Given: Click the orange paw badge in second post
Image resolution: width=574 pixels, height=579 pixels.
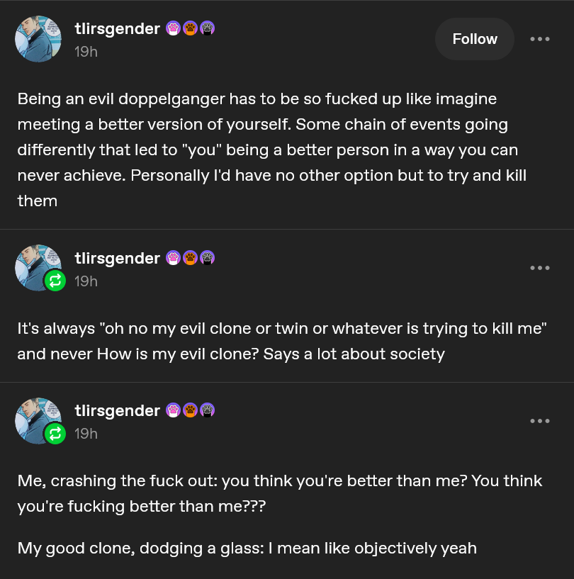Looking at the screenshot, I should (x=190, y=258).
